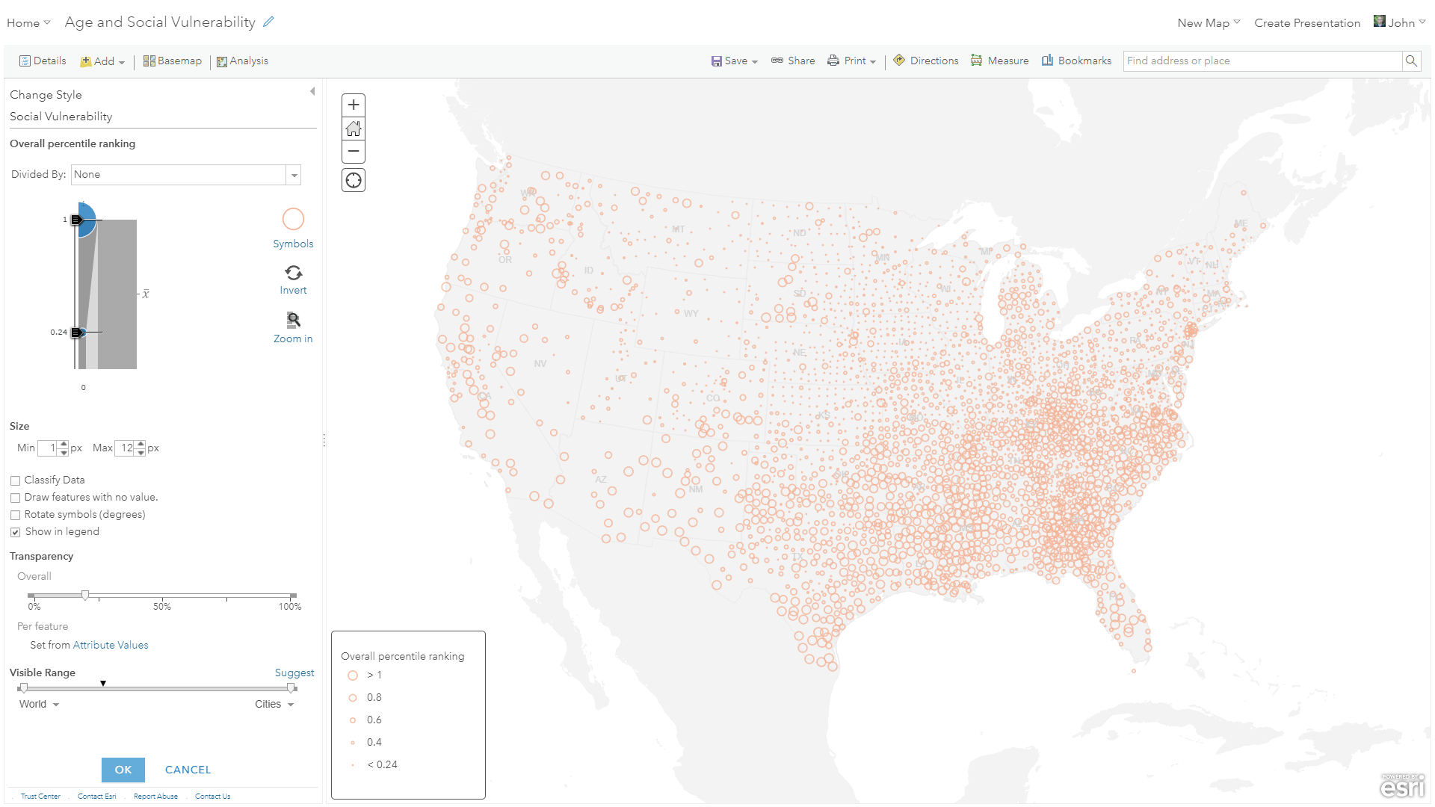
Task: Click the default extent home button
Action: coord(354,129)
